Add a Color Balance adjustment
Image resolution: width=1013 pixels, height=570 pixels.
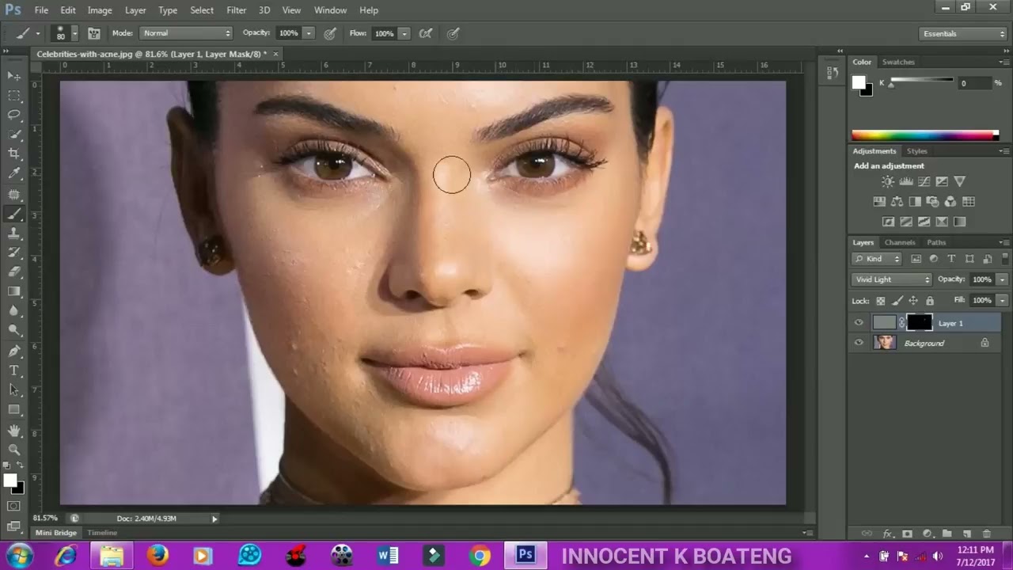point(897,202)
